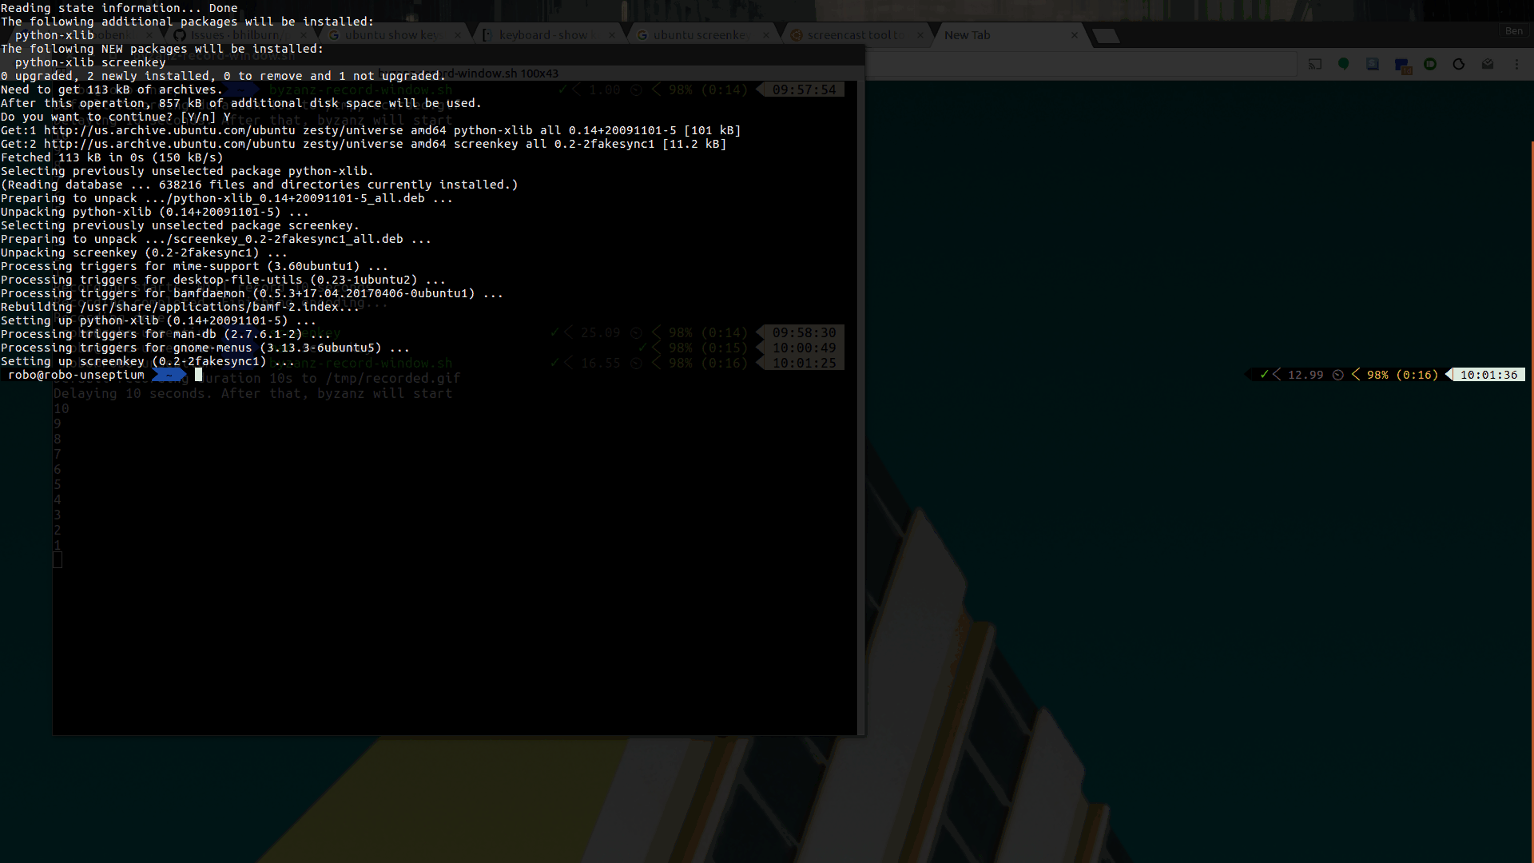
Task: Click the 10:01:36 timestamp in prompt
Action: point(1488,375)
